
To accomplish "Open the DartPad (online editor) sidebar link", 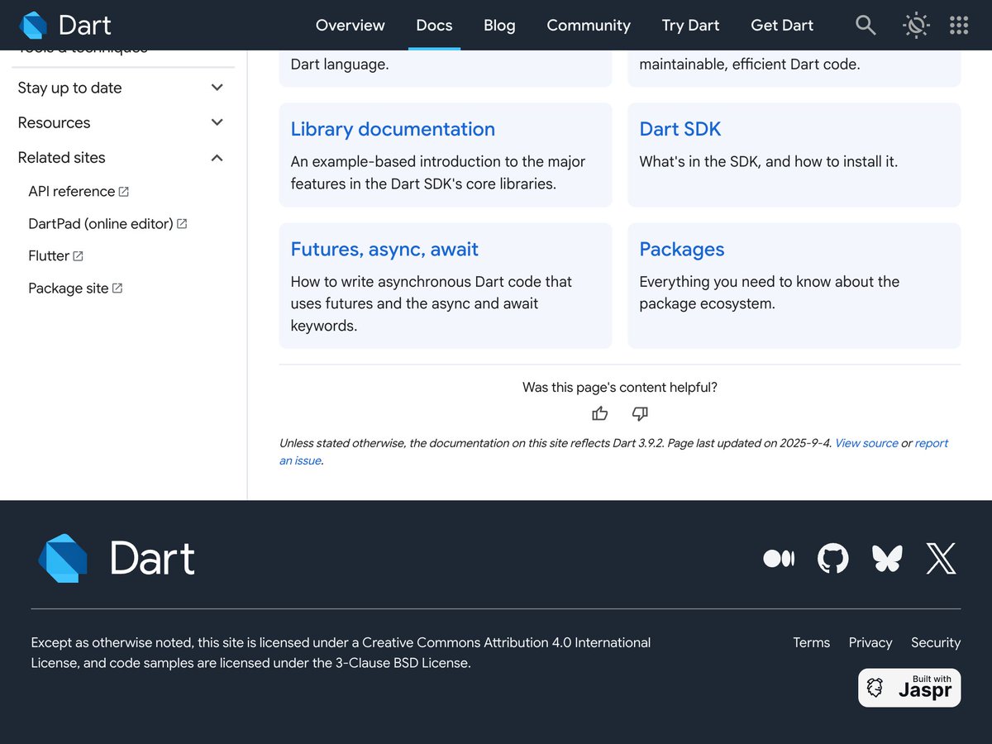I will (x=107, y=223).
